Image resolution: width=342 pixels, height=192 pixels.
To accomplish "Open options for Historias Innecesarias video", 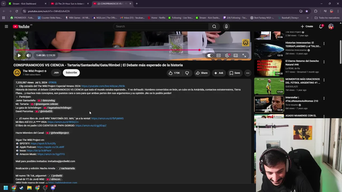I will point(324,44).
